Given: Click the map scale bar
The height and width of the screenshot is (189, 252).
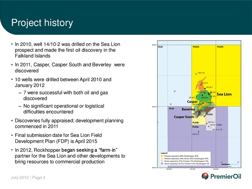Looking at the screenshot, I should coord(230,164).
